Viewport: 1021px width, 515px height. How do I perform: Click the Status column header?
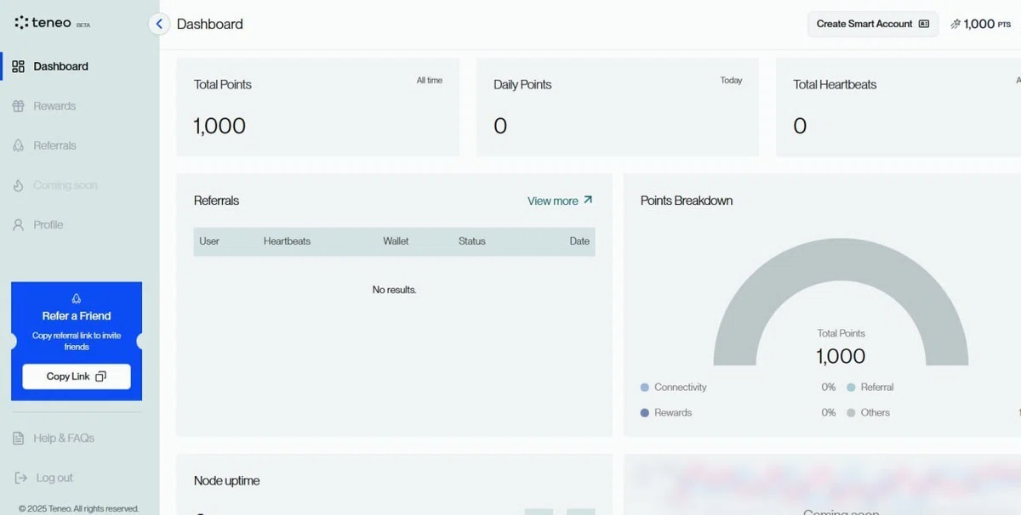point(472,241)
